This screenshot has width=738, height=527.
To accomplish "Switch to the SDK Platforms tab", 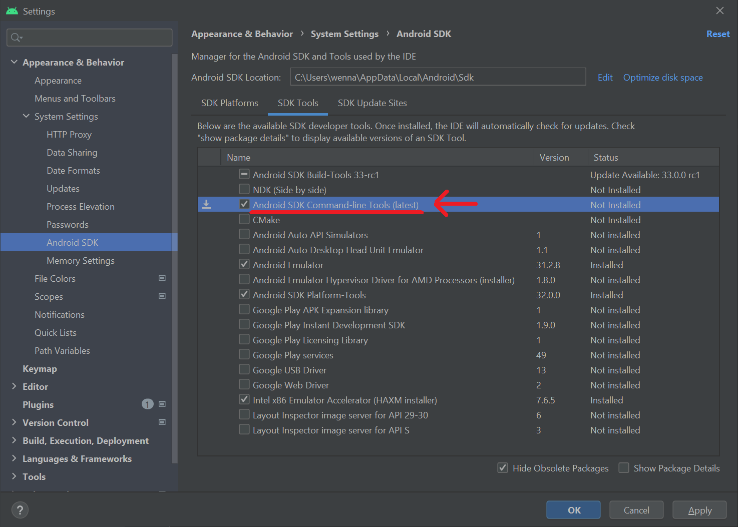I will pyautogui.click(x=230, y=103).
